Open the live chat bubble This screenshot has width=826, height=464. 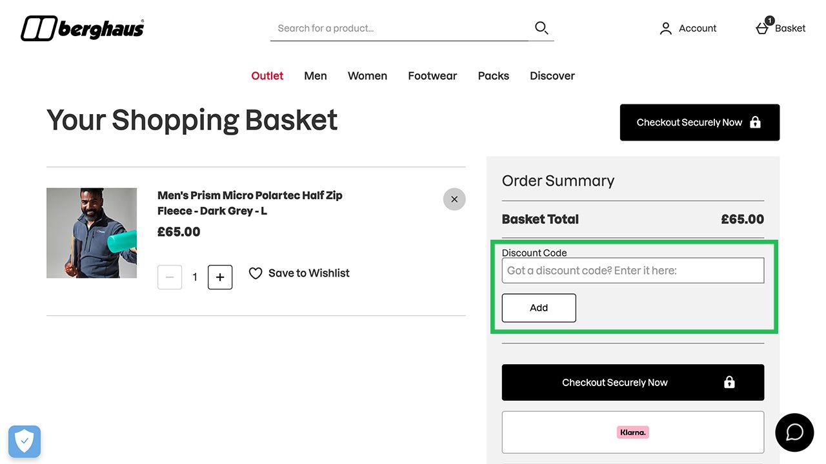point(794,432)
